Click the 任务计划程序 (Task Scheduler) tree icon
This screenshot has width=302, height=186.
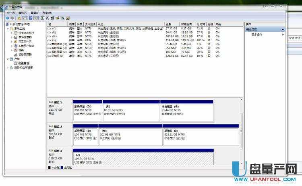coord(16,33)
